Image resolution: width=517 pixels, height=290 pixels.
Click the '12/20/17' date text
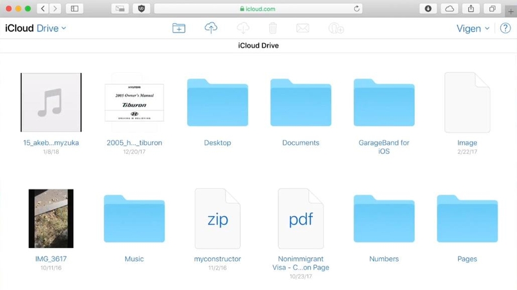pos(134,152)
